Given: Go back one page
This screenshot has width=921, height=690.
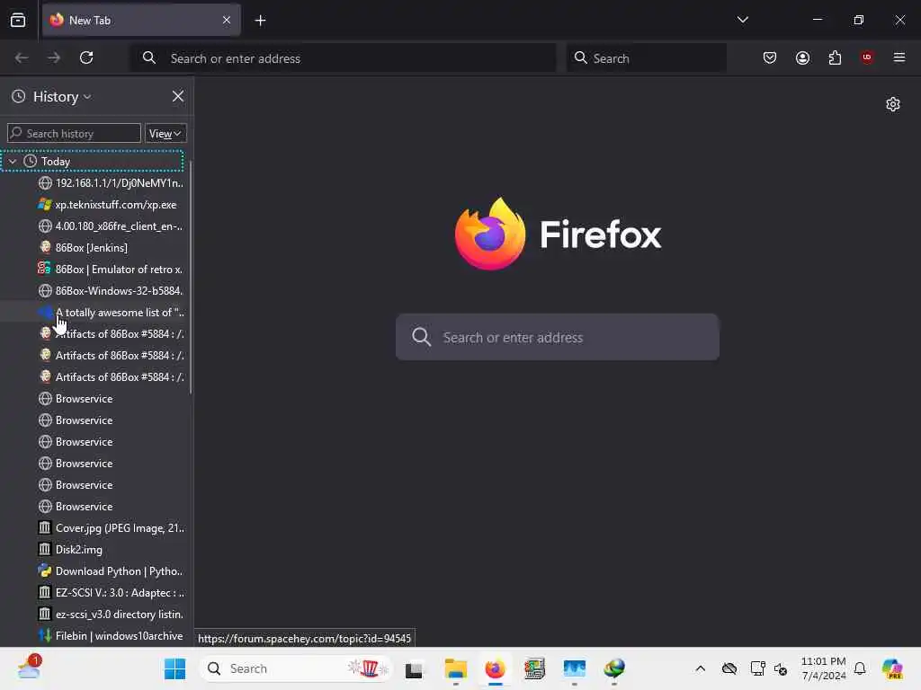Looking at the screenshot, I should [22, 57].
